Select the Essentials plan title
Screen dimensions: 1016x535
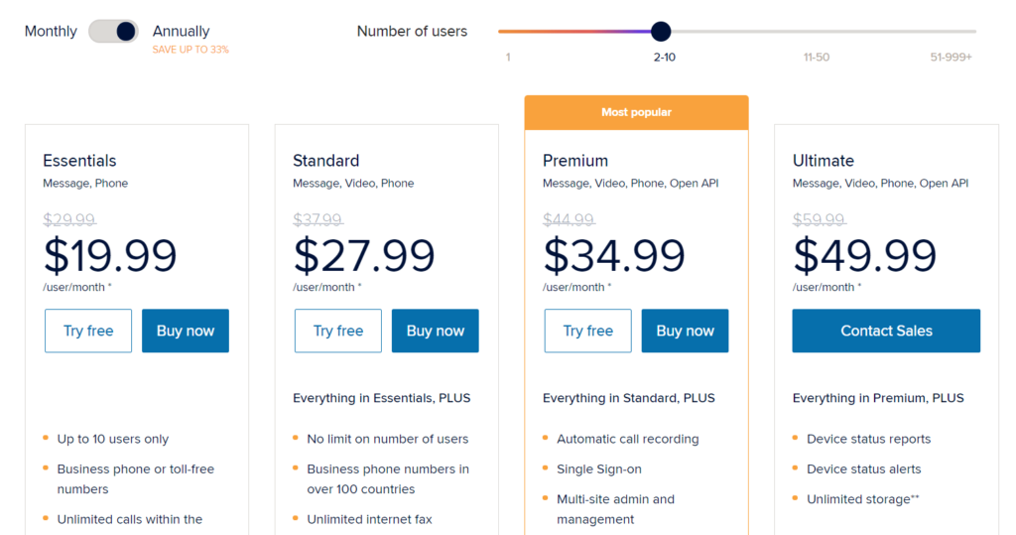(x=79, y=160)
